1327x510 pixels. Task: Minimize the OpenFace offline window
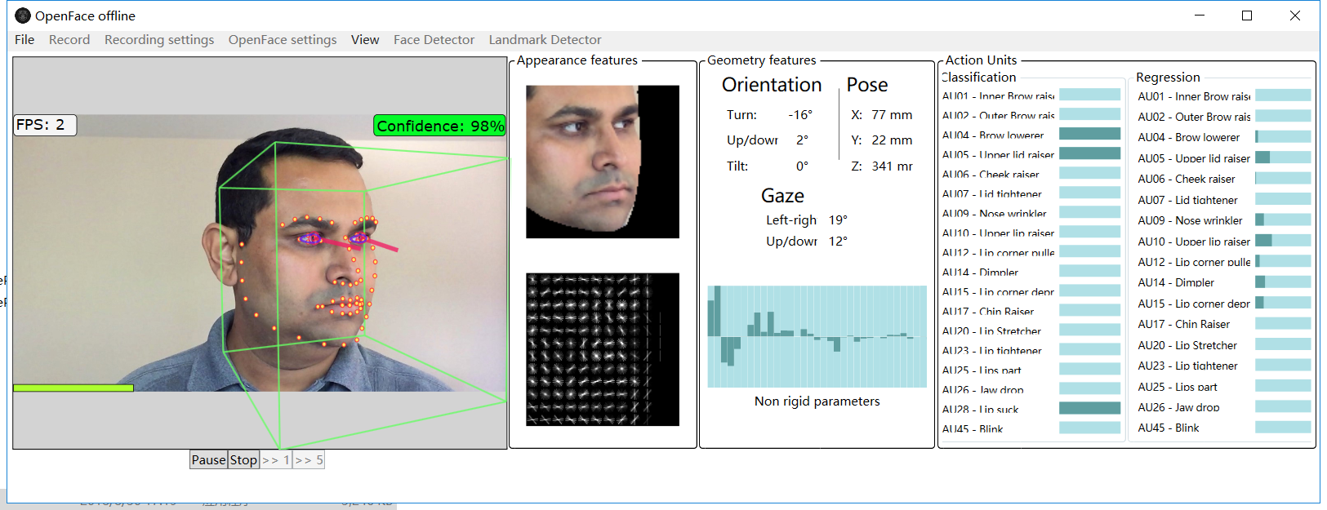[1200, 16]
